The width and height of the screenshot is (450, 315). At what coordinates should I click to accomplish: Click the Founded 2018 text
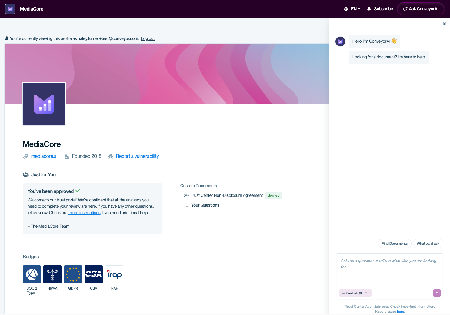point(87,156)
